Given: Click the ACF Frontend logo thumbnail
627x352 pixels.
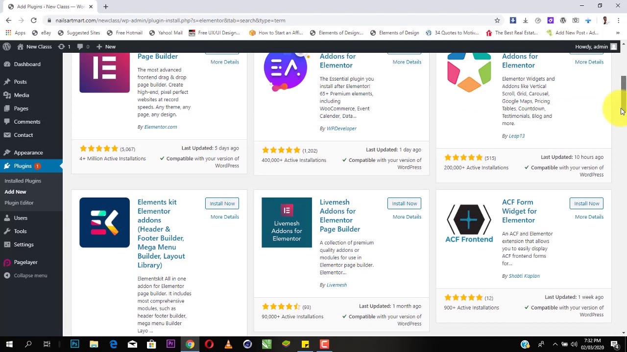Looking at the screenshot, I should [x=469, y=222].
